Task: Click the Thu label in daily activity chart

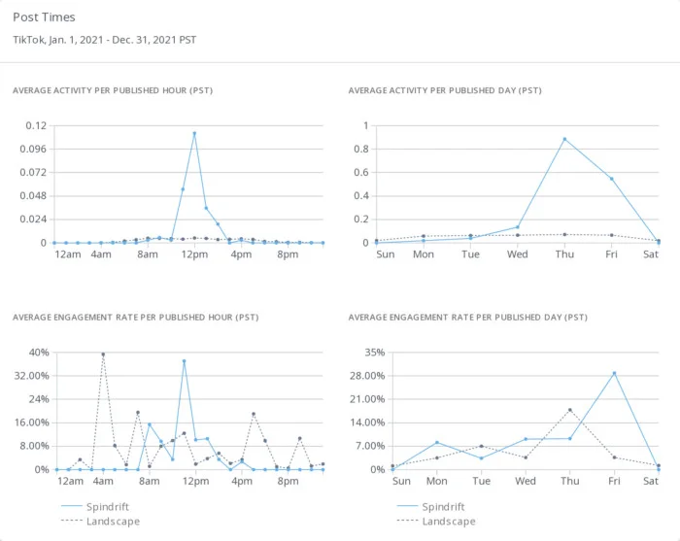Action: (564, 254)
